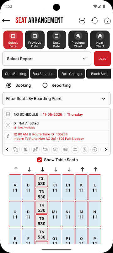Tap the Next Chart seat icon

pyautogui.click(x=100, y=40)
